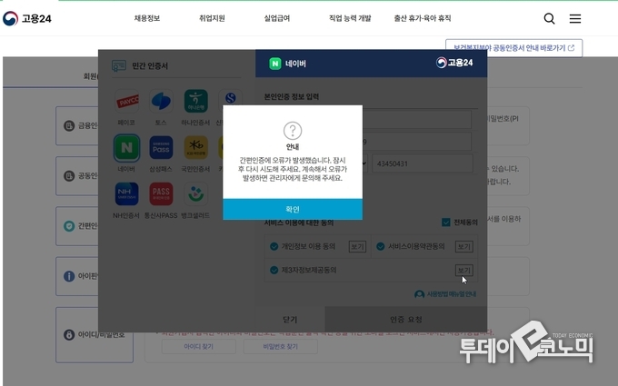Screen dimensions: 618x386
Task: Select the 페이코 (PAYCO) certificate icon
Action: 126,102
